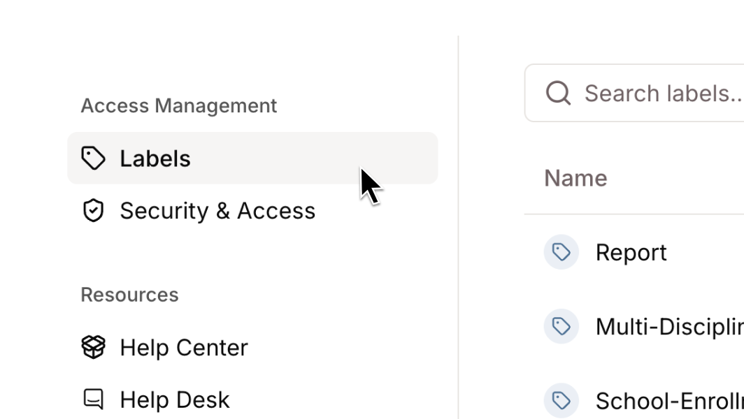Screen dimensions: 744x419
Task: Click the Access Management section heading
Action: click(179, 105)
